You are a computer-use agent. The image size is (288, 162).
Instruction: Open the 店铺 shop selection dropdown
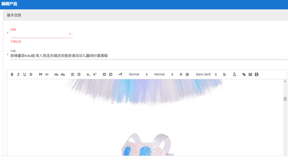pyautogui.click(x=41, y=34)
